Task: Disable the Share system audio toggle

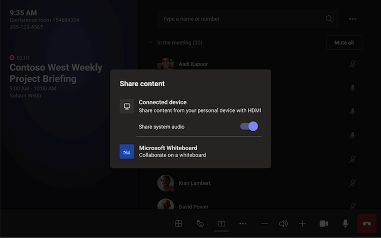Action: pos(248,126)
